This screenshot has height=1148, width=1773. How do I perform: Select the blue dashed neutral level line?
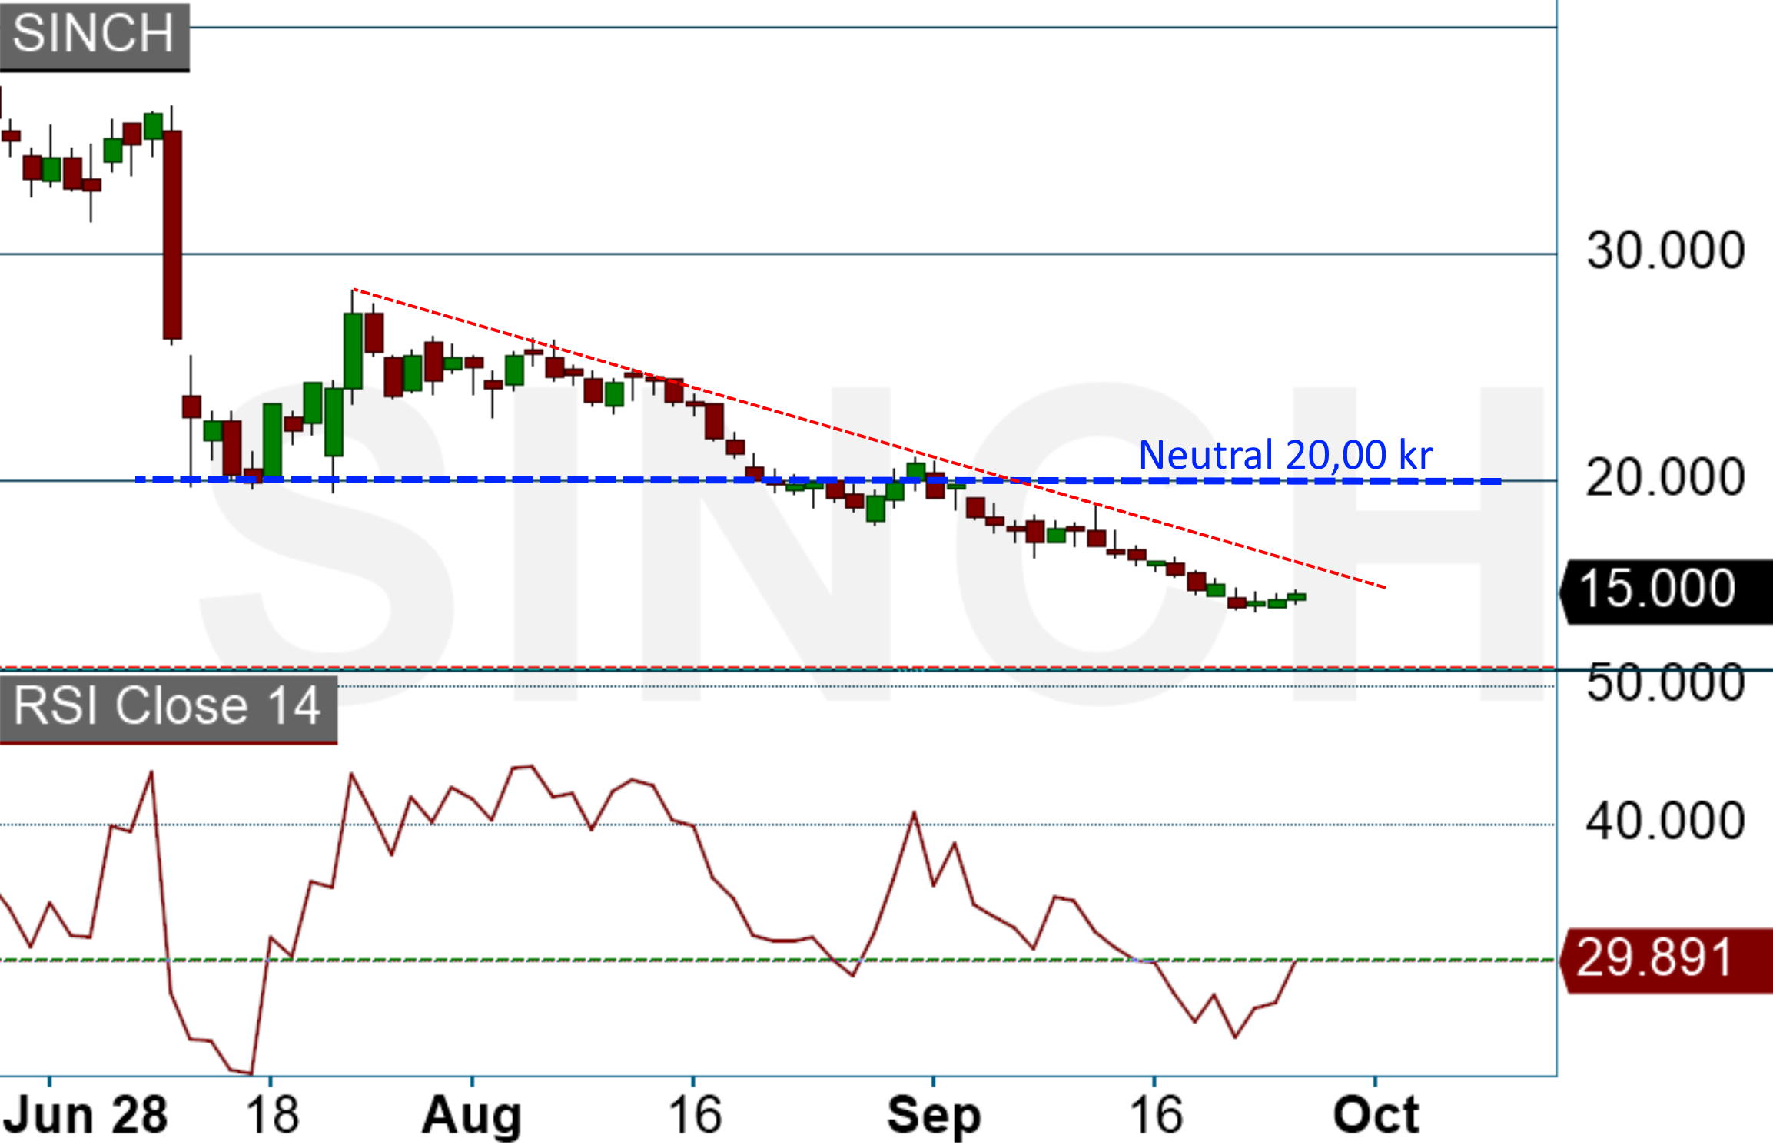tap(818, 480)
